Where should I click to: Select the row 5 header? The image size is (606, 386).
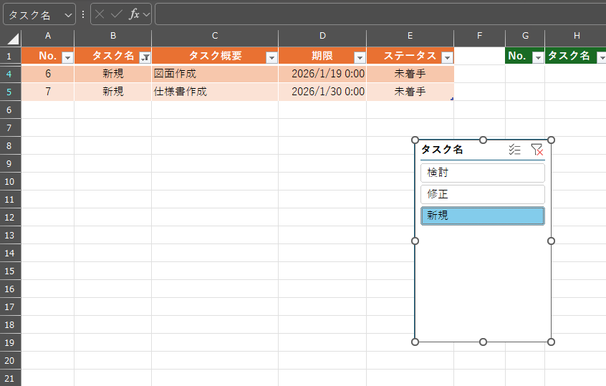10,92
